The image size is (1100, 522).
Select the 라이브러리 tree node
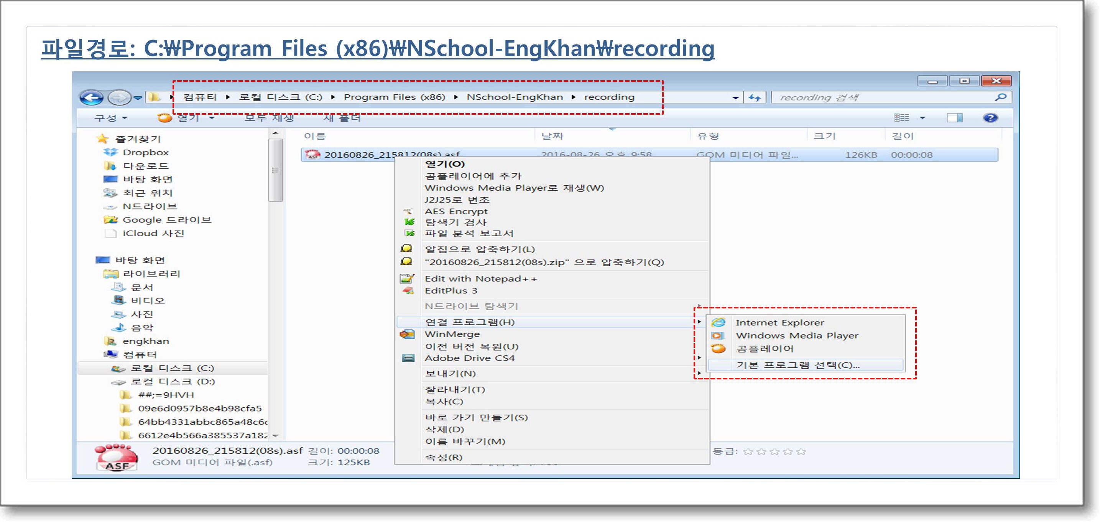(x=151, y=274)
